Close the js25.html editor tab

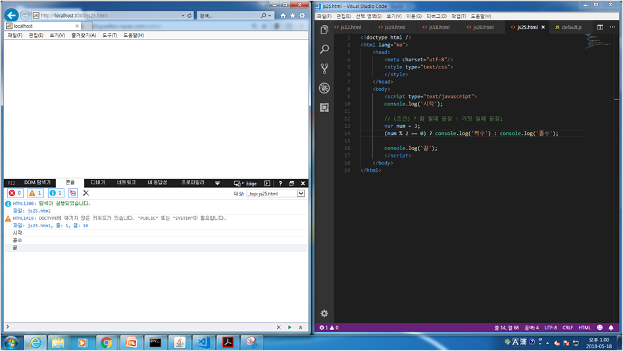(x=543, y=27)
